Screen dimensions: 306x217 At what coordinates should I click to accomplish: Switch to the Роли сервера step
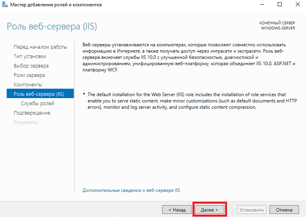[29, 75]
